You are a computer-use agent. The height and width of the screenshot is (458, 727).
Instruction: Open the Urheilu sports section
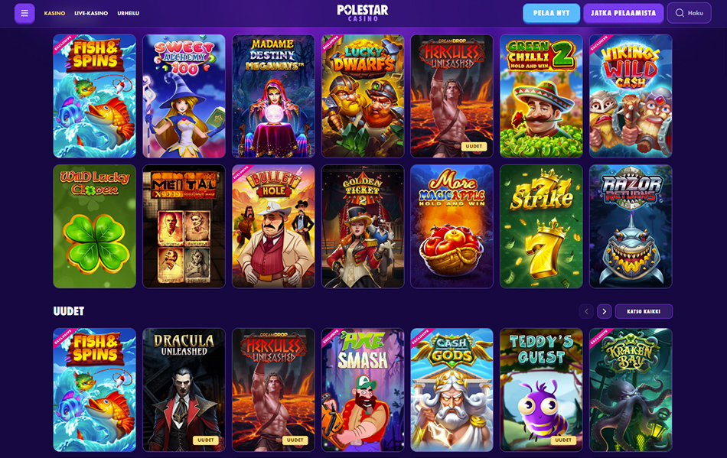(x=129, y=14)
